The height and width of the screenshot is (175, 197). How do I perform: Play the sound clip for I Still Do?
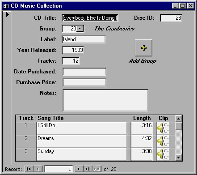pyautogui.click(x=163, y=128)
